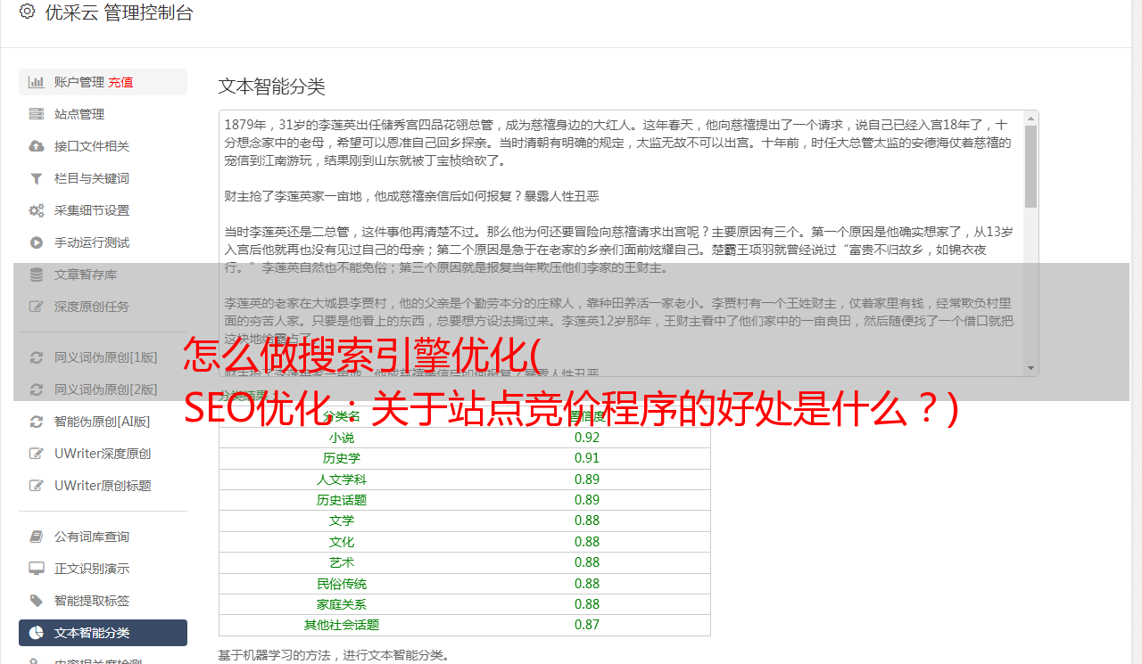Click the 0.87 confidence value

(587, 625)
